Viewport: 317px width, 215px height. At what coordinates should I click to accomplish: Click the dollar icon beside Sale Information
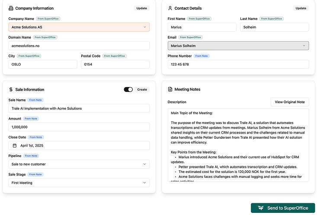(11, 90)
